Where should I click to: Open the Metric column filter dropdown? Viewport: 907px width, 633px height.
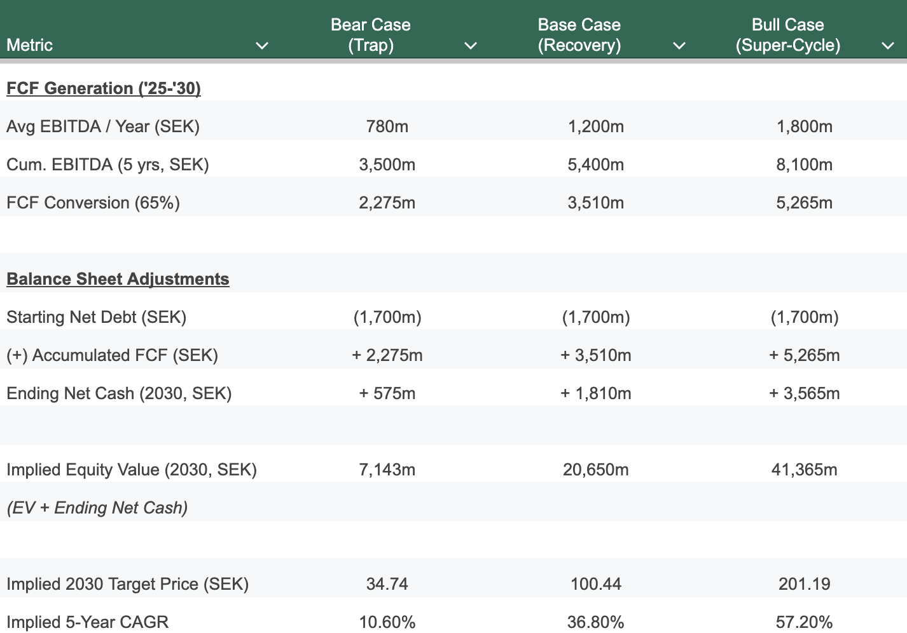(261, 46)
